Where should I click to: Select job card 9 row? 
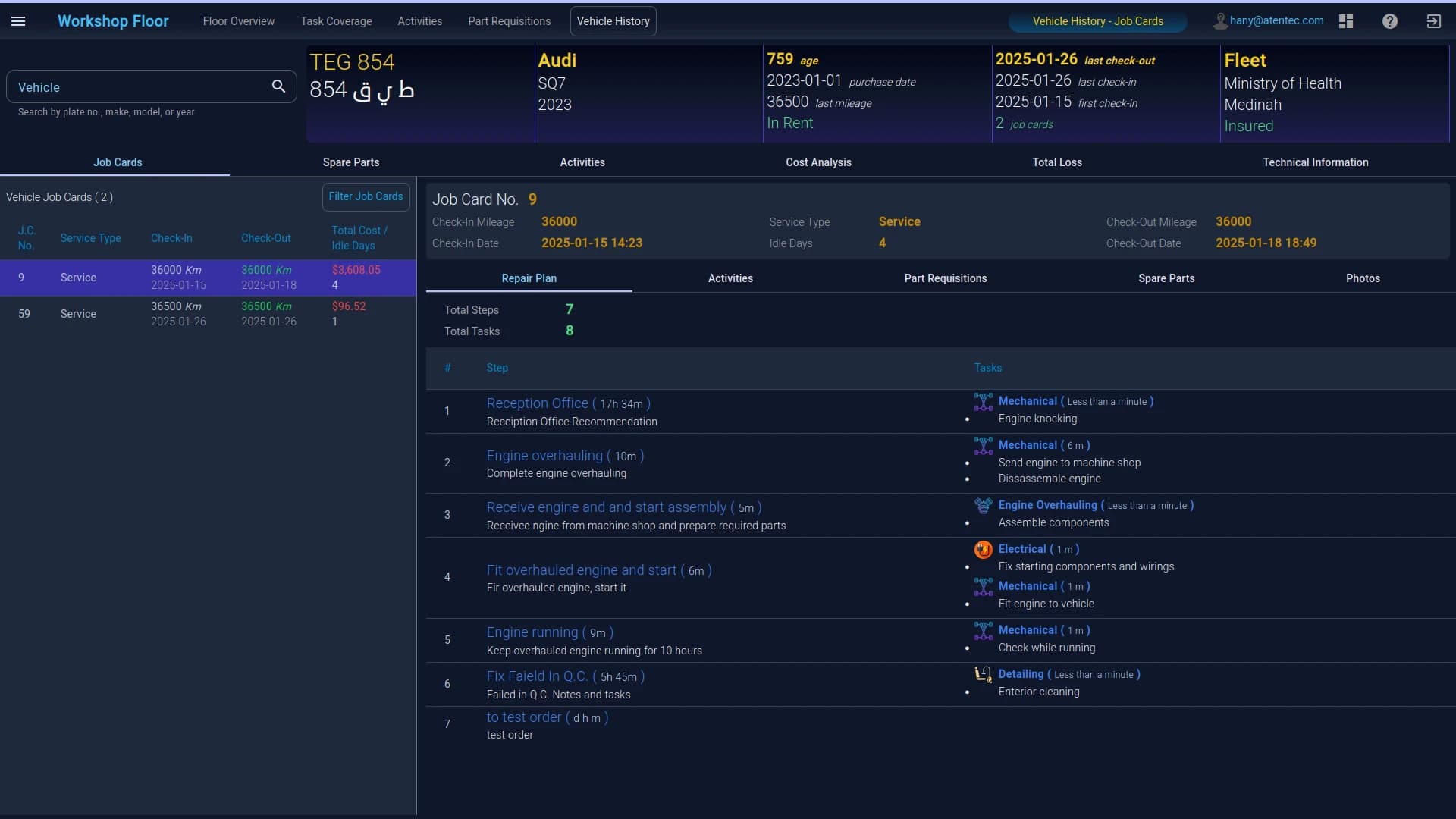pyautogui.click(x=208, y=278)
